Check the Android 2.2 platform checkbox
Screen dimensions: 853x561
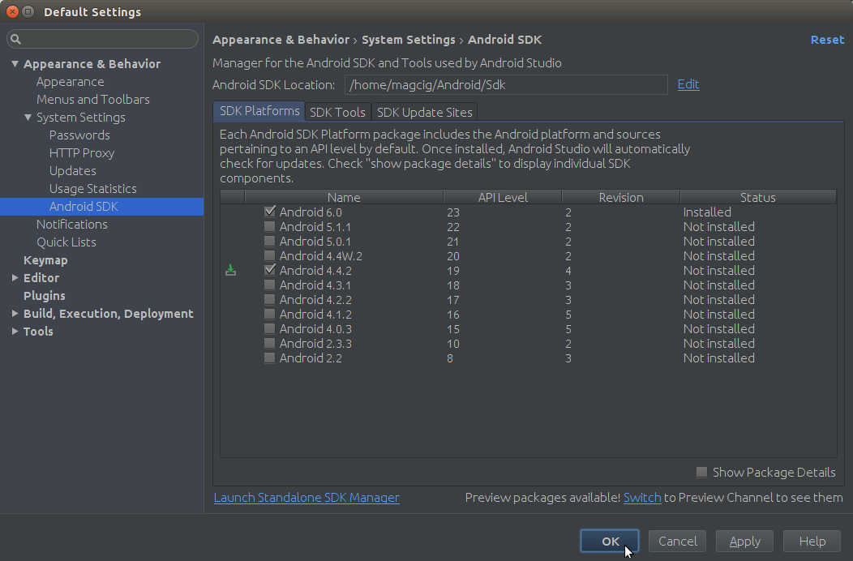pos(269,358)
